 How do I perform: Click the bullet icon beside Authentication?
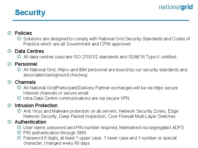[10, 122]
